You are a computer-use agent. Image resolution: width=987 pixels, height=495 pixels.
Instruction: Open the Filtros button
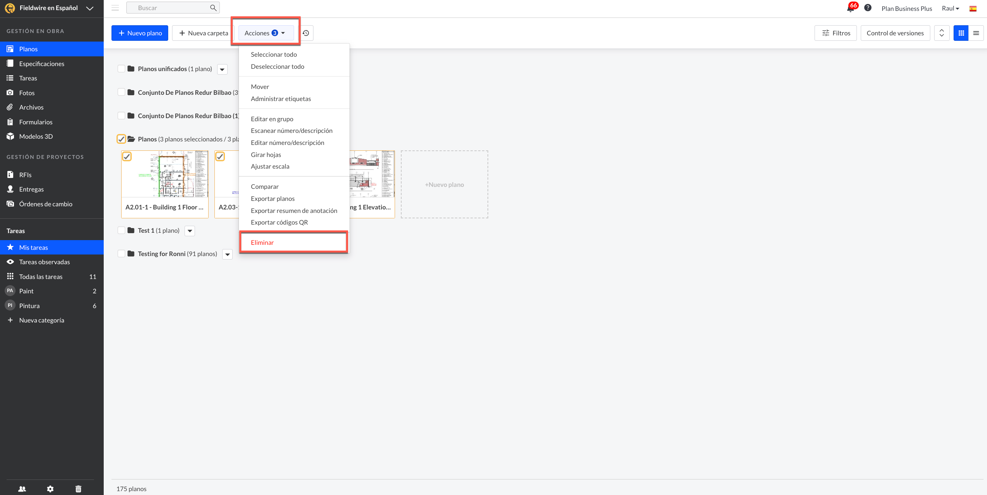(x=836, y=33)
